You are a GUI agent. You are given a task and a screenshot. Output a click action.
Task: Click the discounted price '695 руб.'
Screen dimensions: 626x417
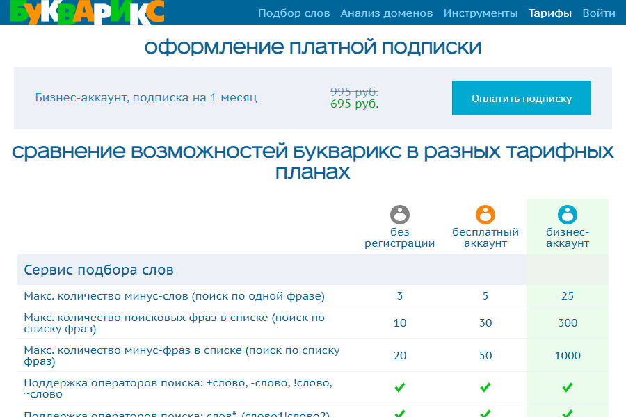355,104
